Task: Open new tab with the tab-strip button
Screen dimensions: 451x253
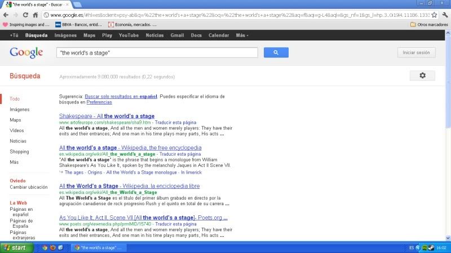Action: coord(77,4)
